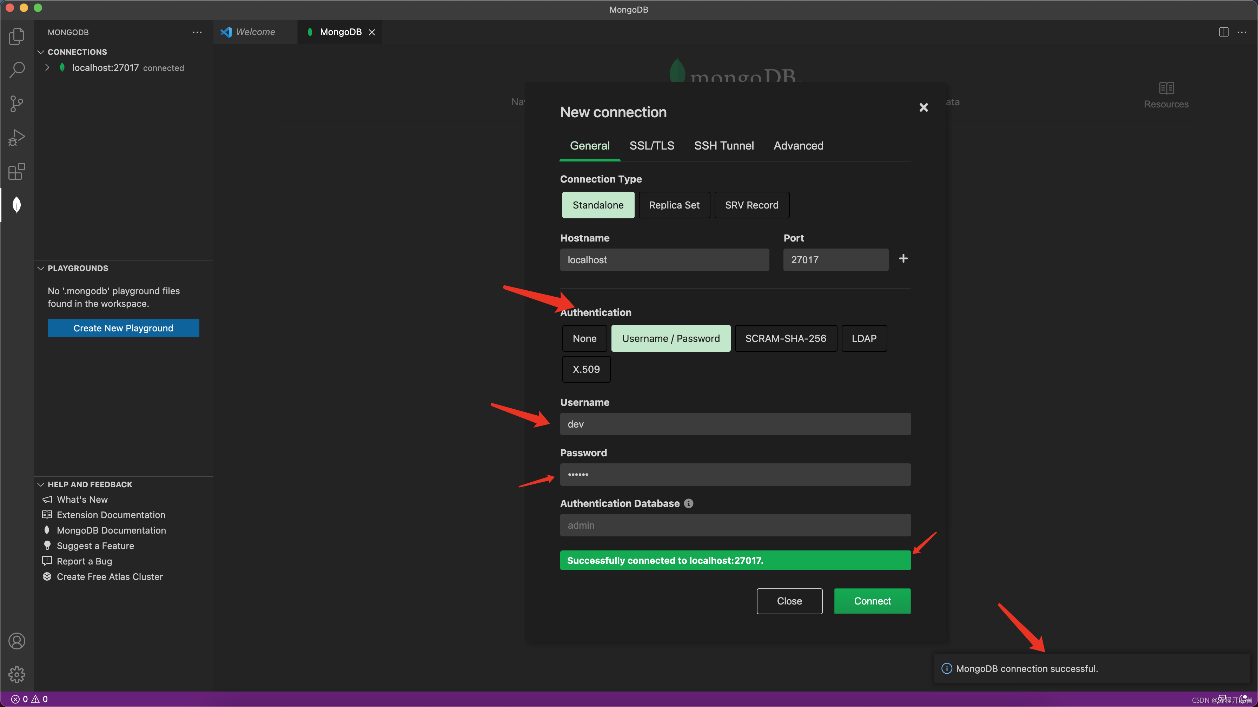Viewport: 1258px width, 707px height.
Task: Click MongoDB Documentation leaf icon
Action: [47, 530]
